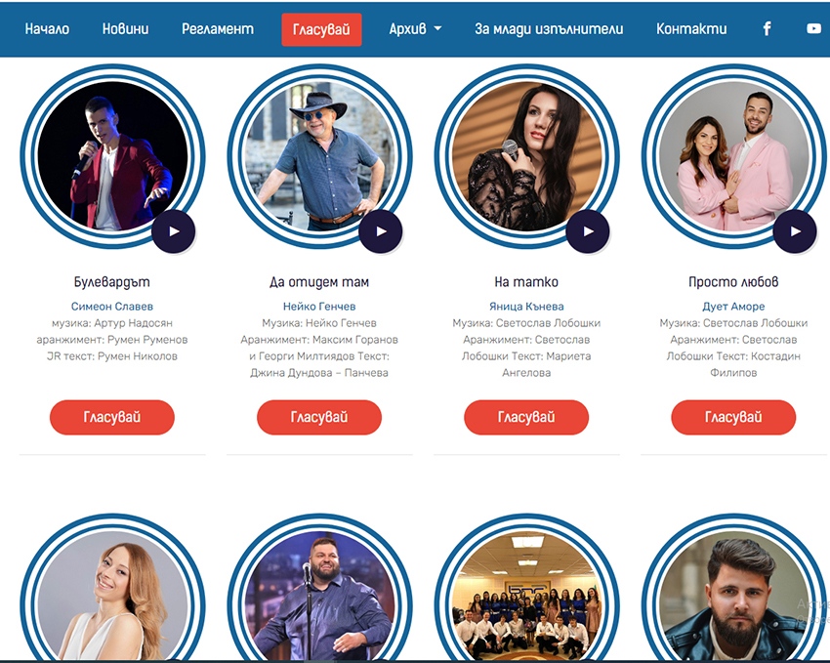Open the Новини menu item
The height and width of the screenshot is (663, 830).
click(125, 28)
